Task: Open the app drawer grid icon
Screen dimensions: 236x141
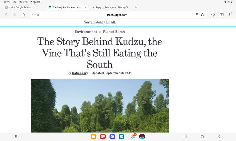Action: [x=16, y=137]
